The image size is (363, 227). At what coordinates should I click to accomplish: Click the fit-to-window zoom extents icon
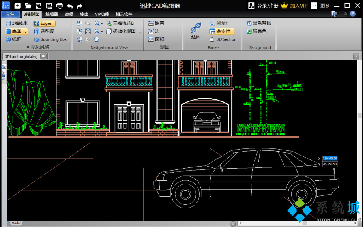point(88,31)
